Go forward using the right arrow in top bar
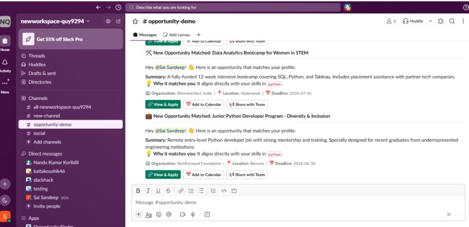 pyautogui.click(x=108, y=8)
